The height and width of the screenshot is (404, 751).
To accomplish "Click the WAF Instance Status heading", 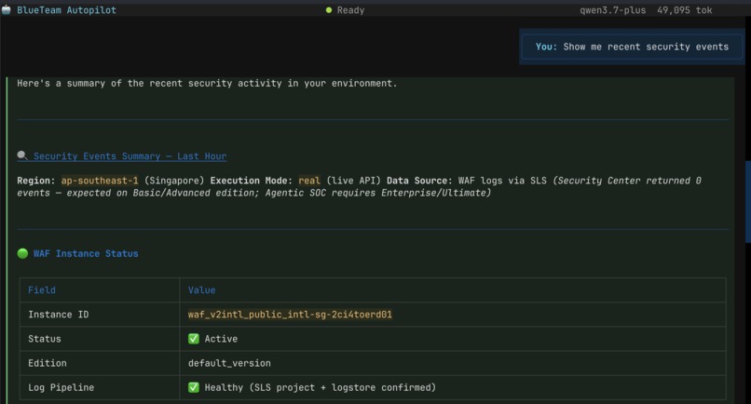I will click(86, 253).
